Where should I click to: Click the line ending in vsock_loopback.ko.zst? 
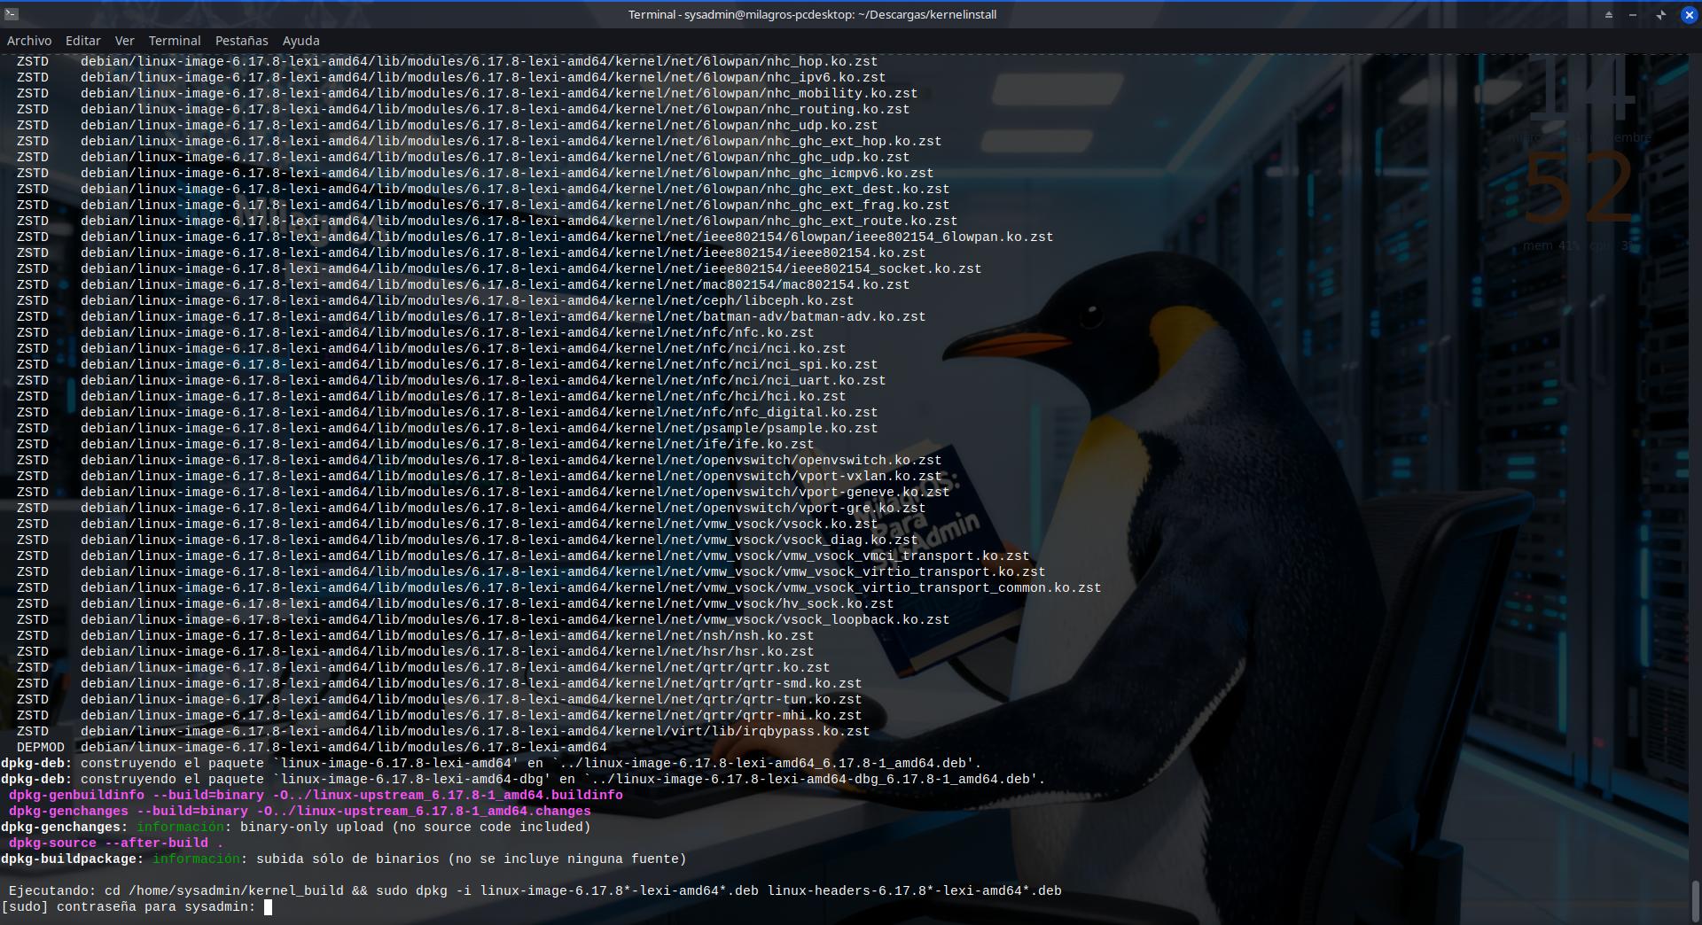(x=483, y=619)
